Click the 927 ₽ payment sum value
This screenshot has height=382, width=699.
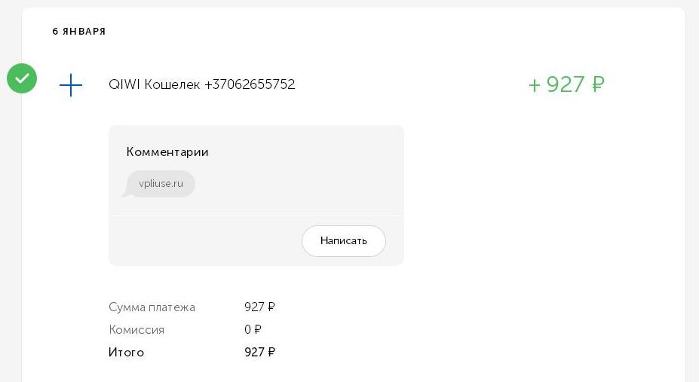[x=259, y=307]
